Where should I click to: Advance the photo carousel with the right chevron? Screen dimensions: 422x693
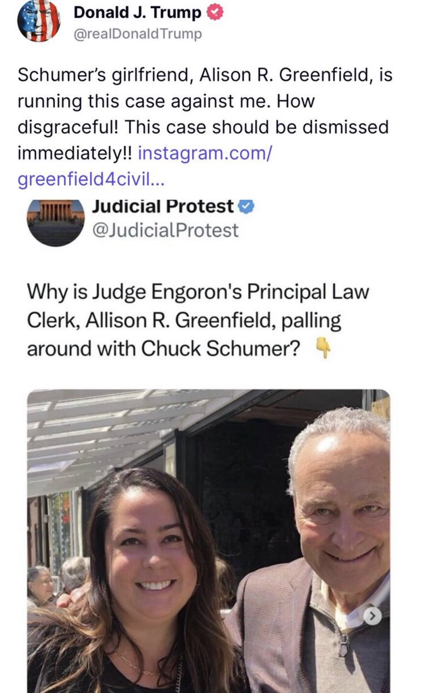(374, 617)
